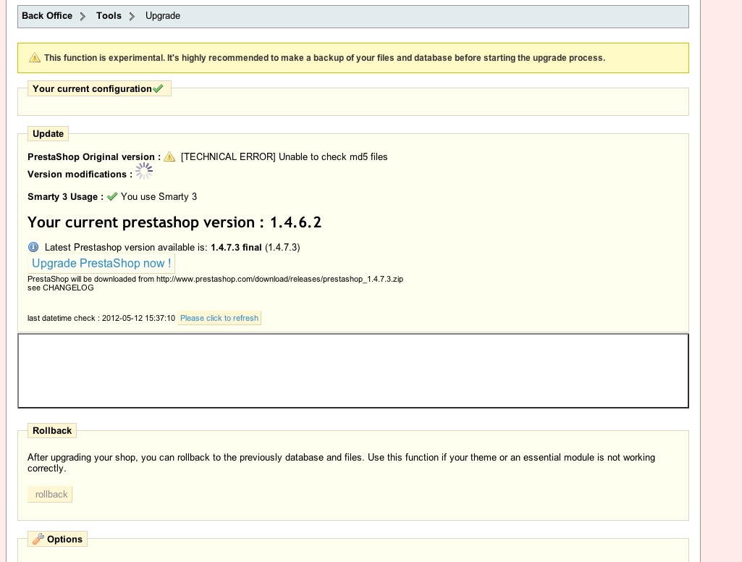Screen dimensions: 742x562
Task: Click the 1.4.7.3 final version text
Action: click(x=236, y=247)
